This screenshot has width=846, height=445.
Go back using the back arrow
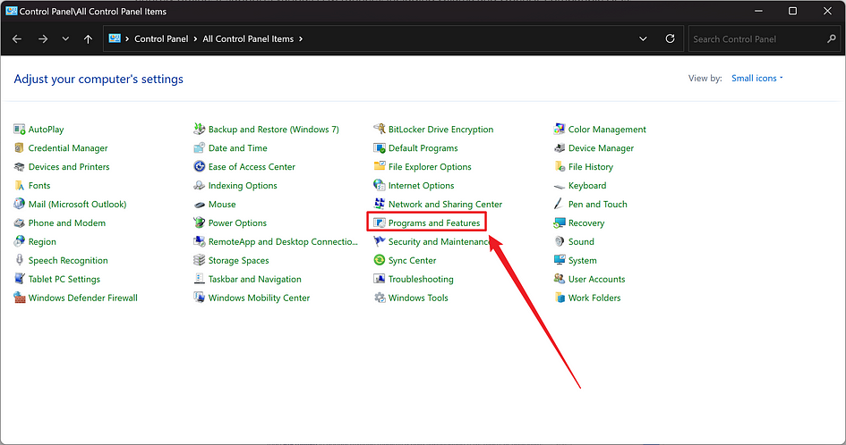pos(17,38)
